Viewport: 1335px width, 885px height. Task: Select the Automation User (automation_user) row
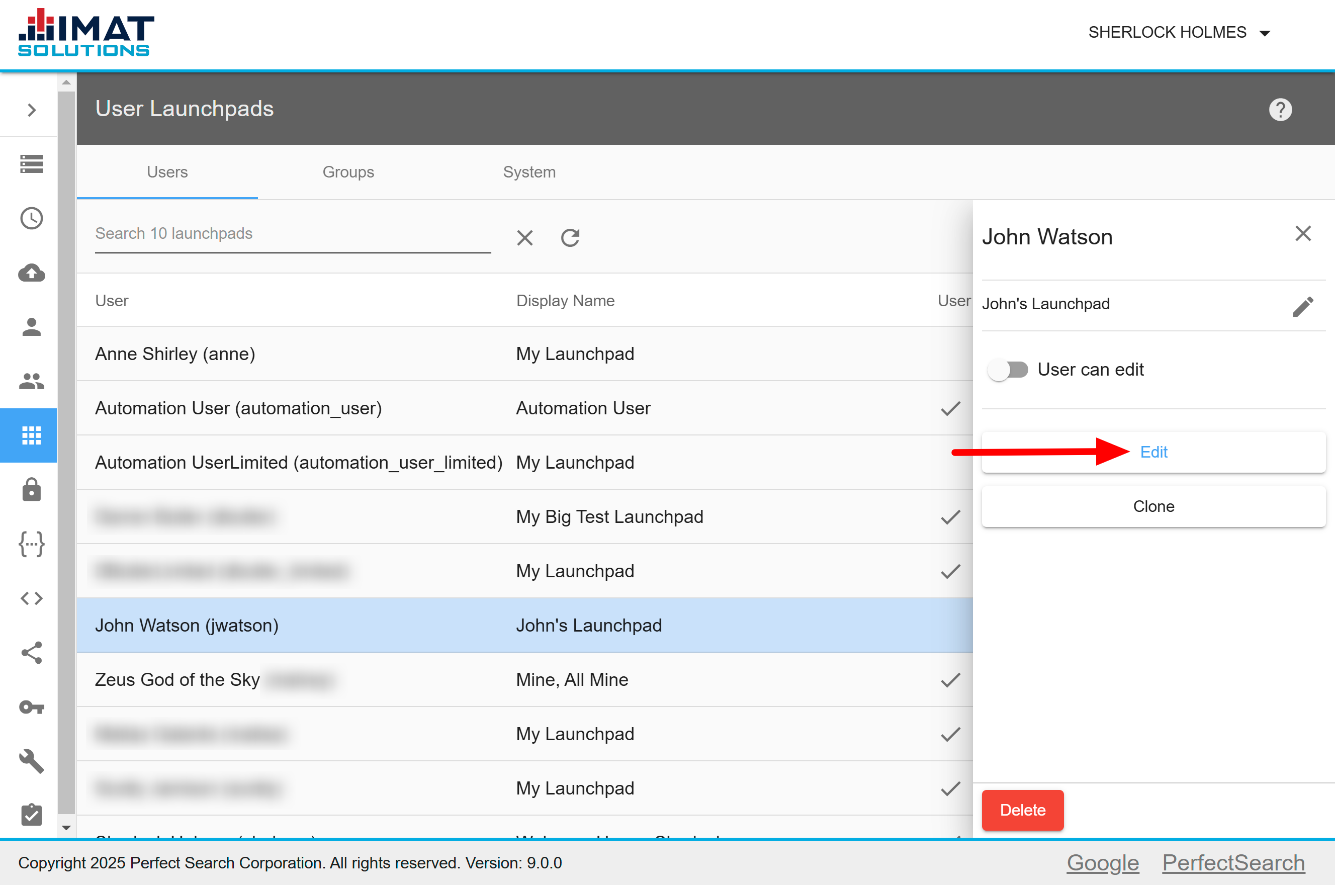(x=525, y=408)
